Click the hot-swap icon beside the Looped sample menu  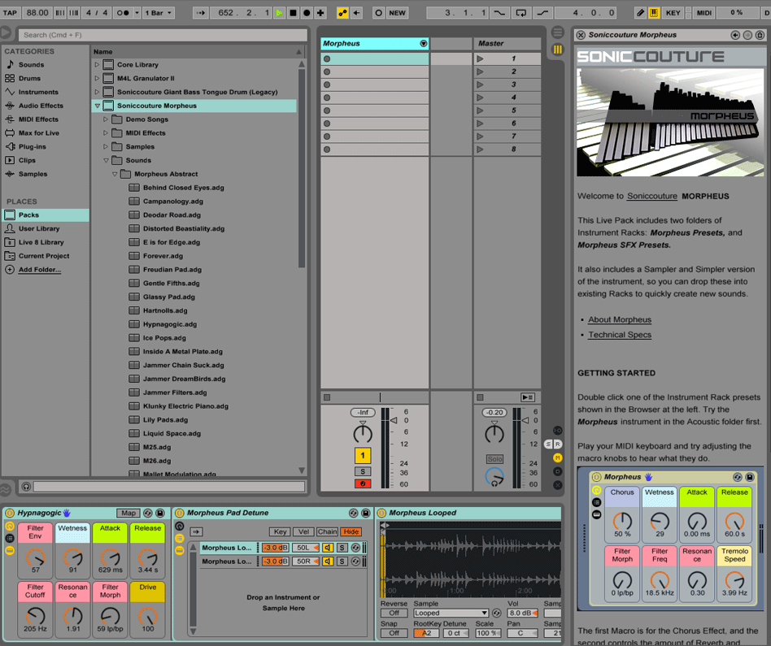[x=497, y=613]
